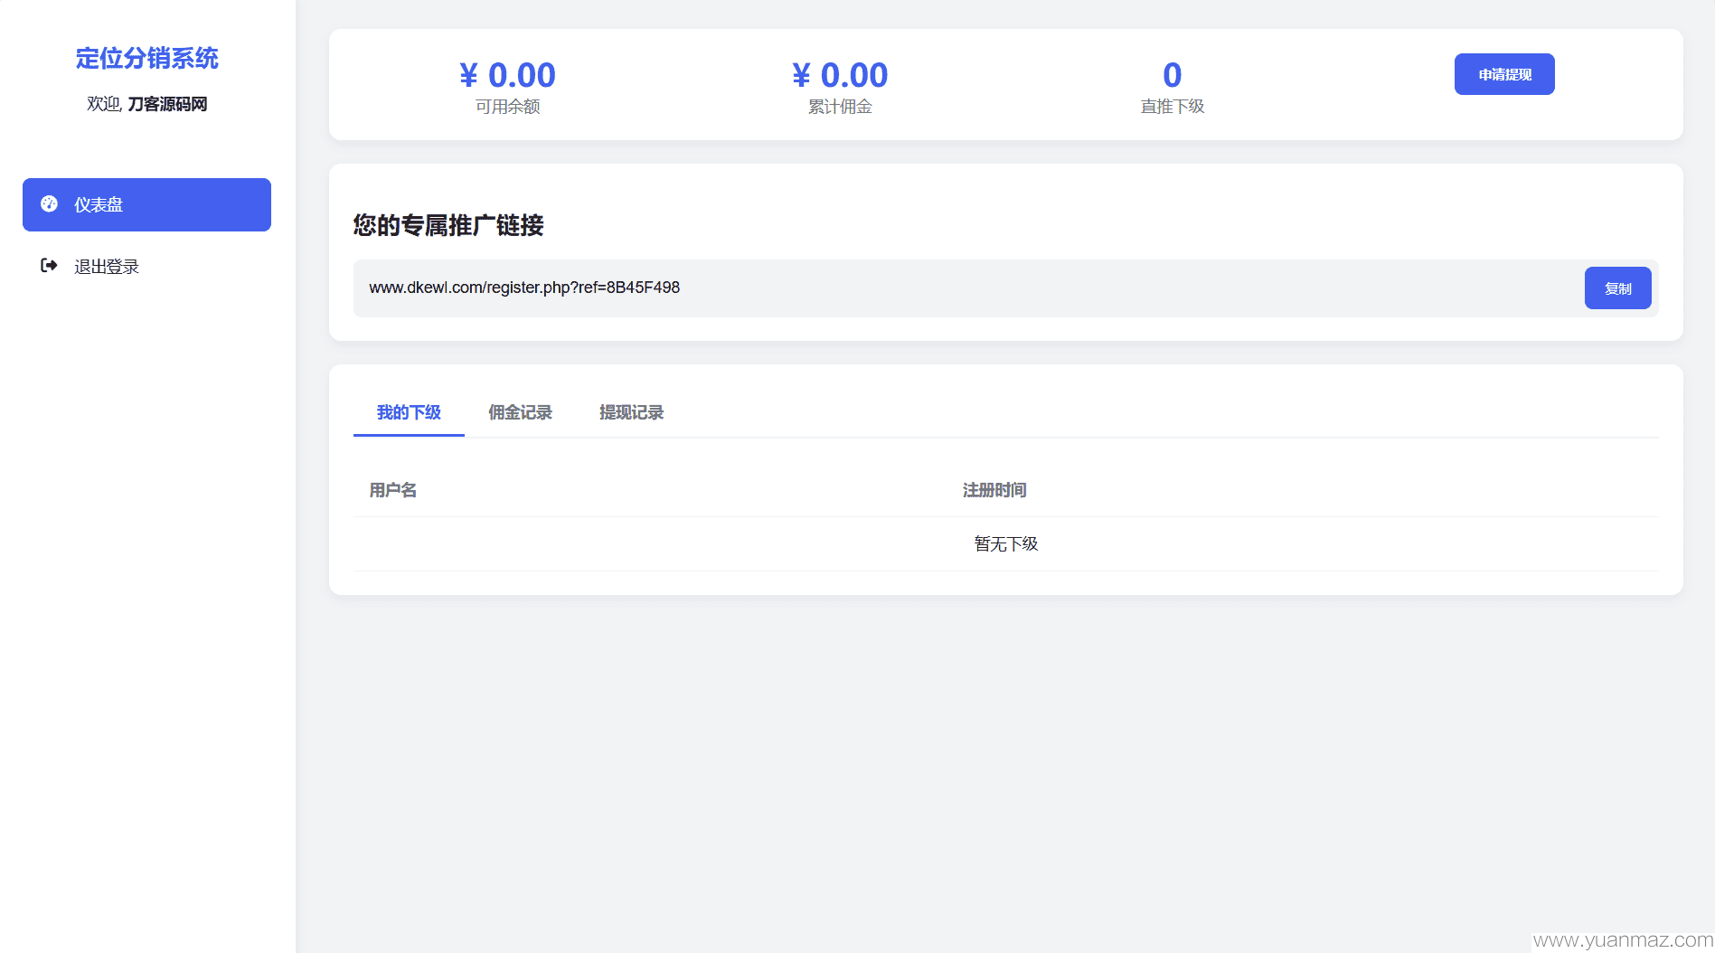Copy the referral link with 复制 button
This screenshot has width=1715, height=953.
[x=1617, y=288]
